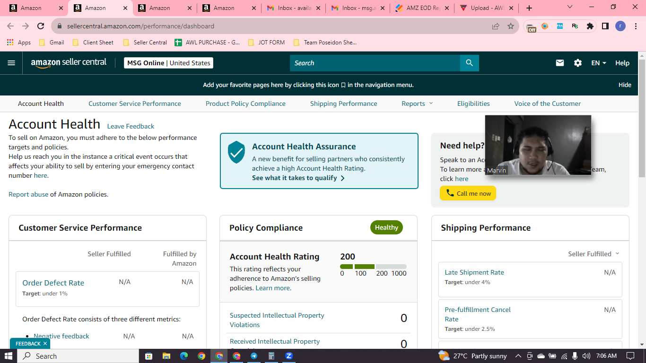Open the Customer Service Performance tab
Screen dimensions: 646x363
135,104
